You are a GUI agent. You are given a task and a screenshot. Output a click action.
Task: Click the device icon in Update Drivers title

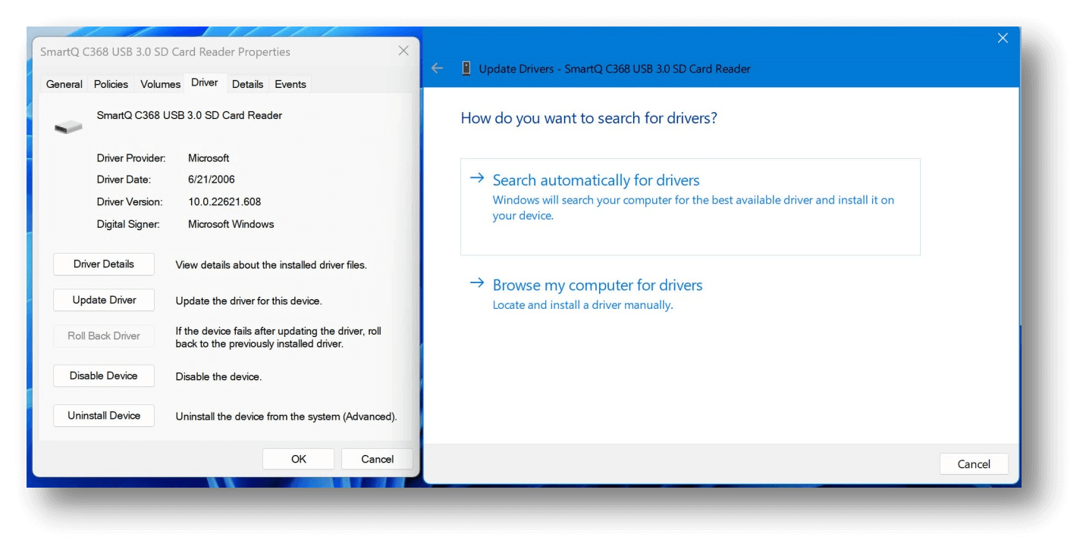point(466,68)
